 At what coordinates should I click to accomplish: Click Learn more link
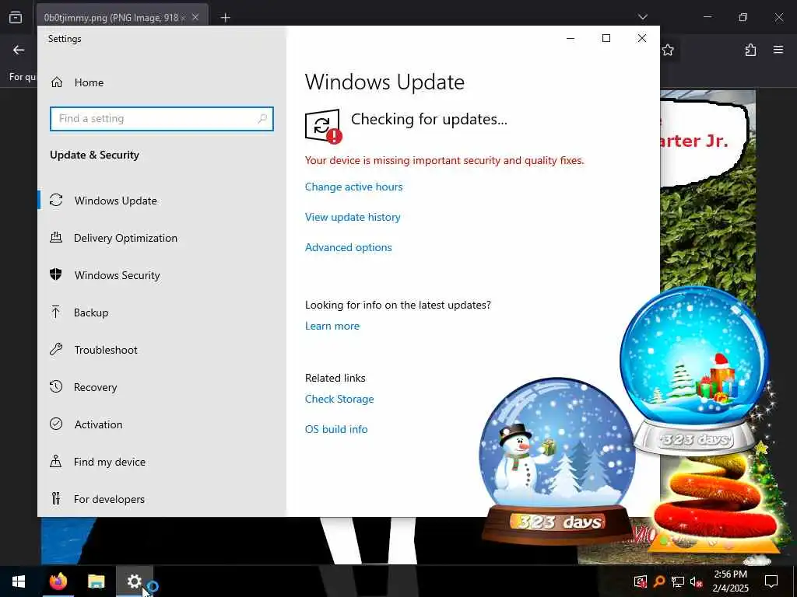pos(332,326)
